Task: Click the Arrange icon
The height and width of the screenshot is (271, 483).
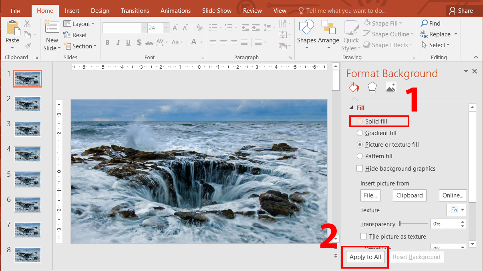Action: pyautogui.click(x=328, y=27)
